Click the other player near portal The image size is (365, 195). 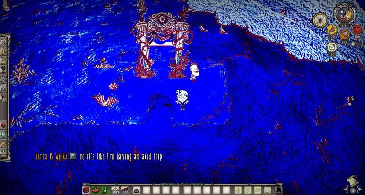pos(194,72)
